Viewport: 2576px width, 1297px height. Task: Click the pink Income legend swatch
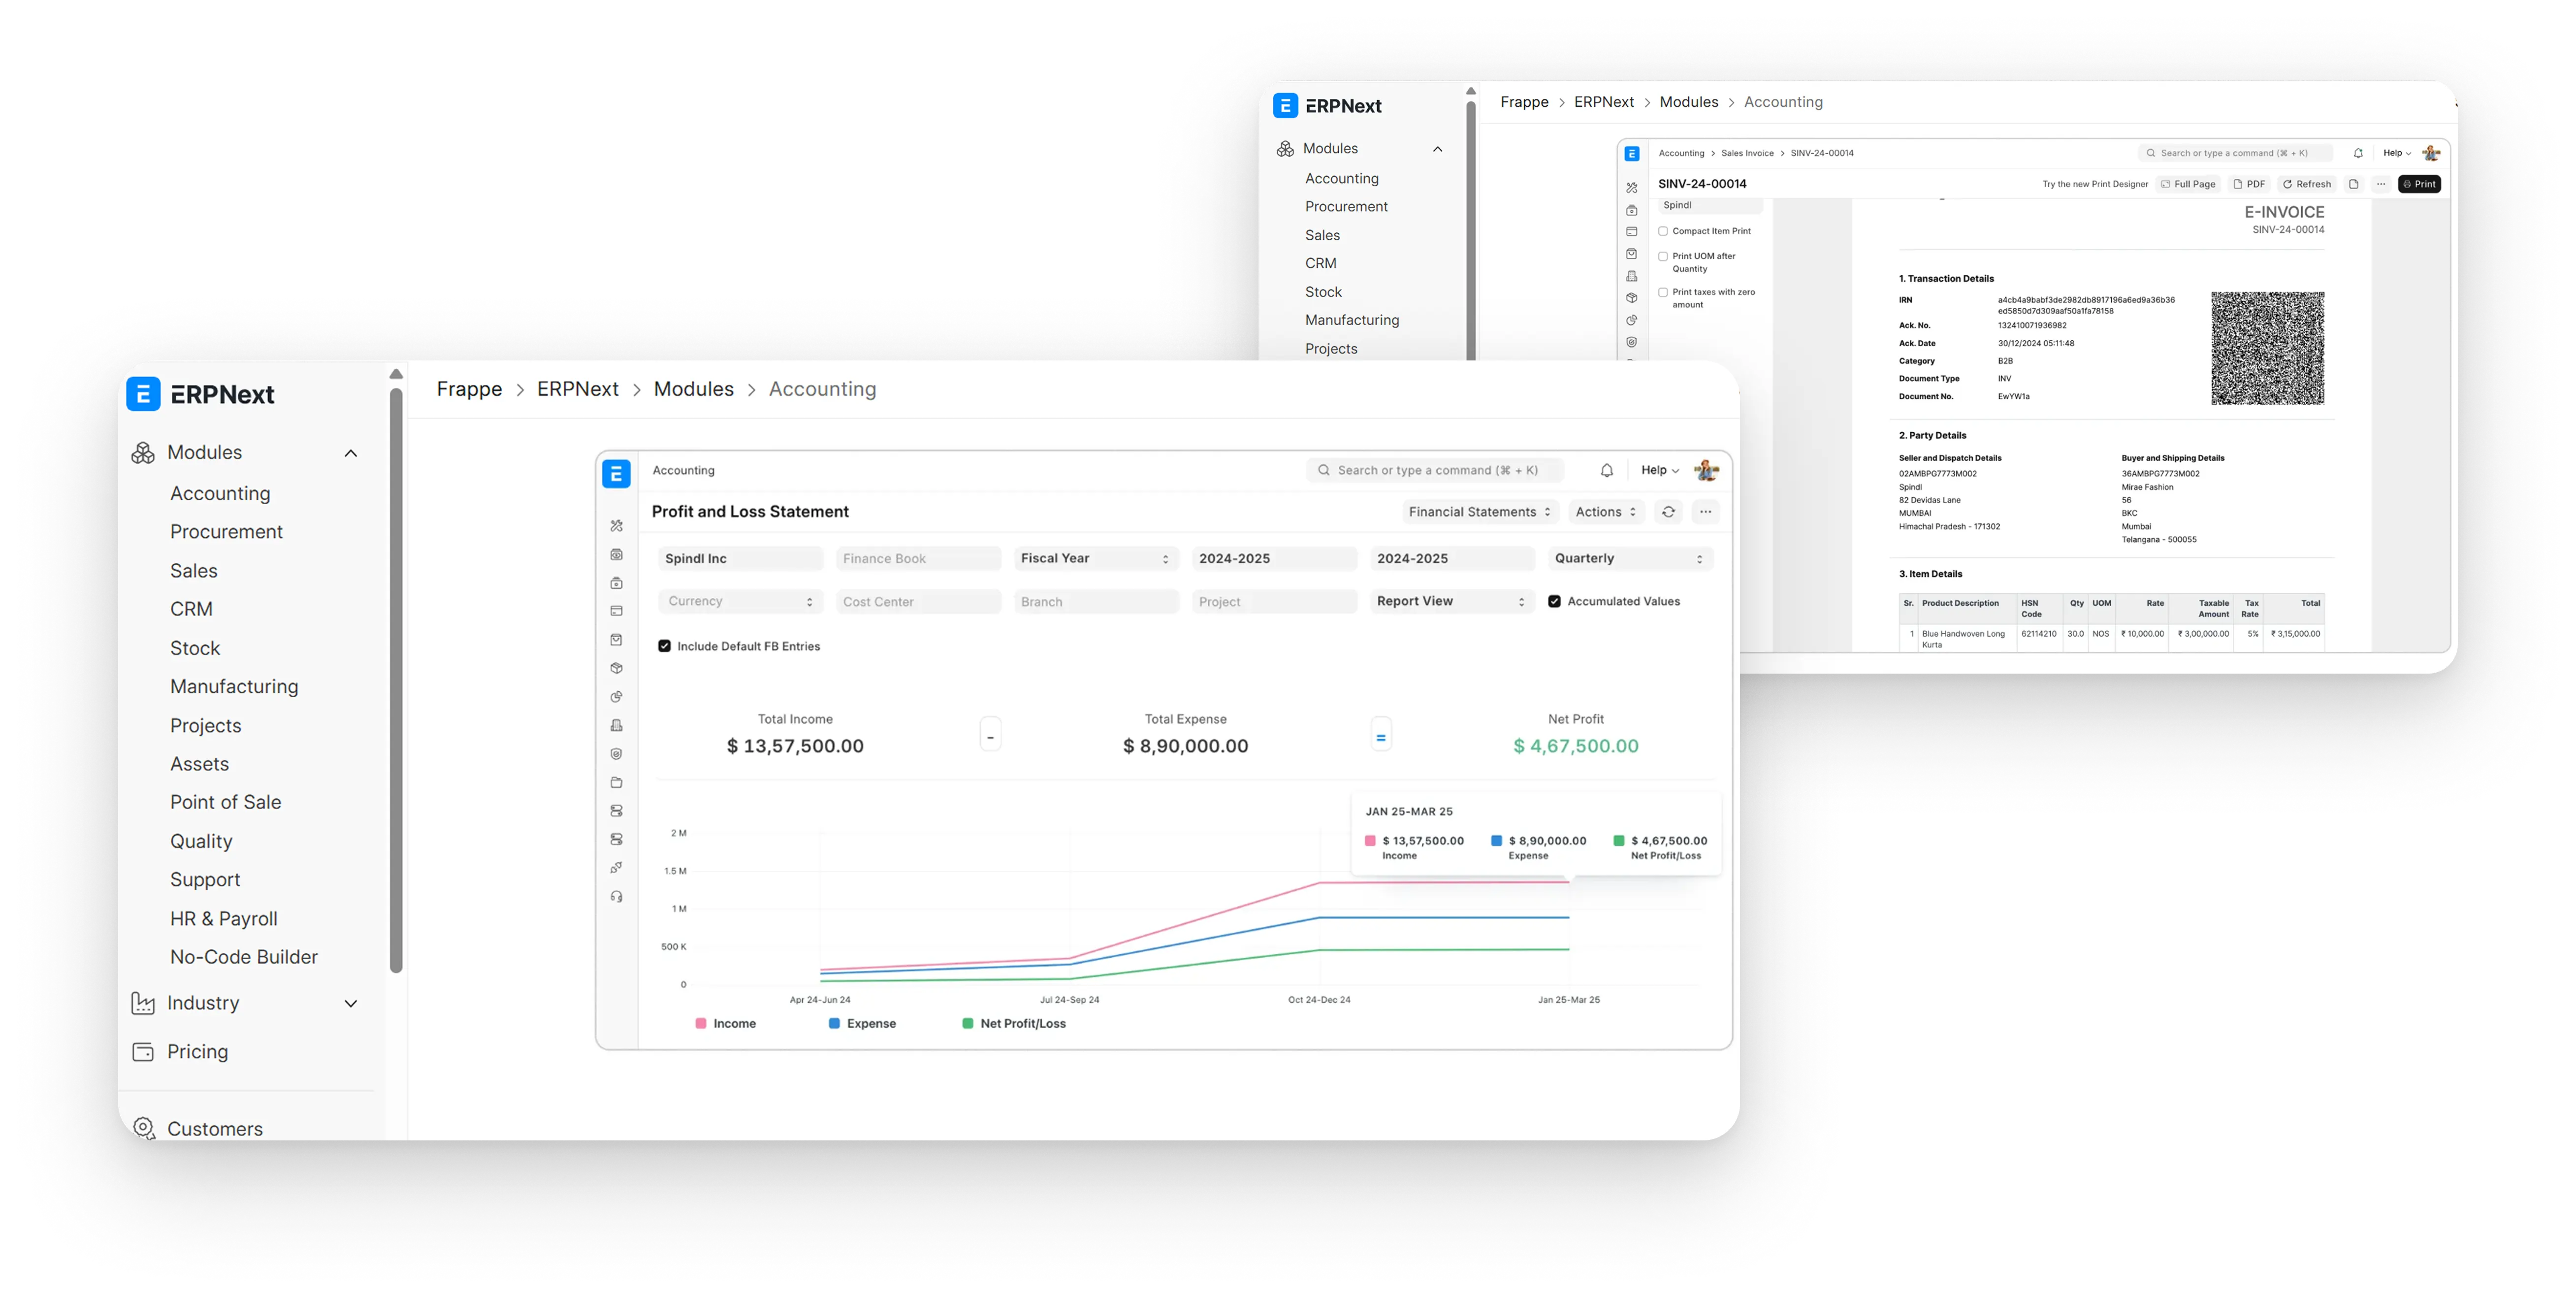point(701,1024)
